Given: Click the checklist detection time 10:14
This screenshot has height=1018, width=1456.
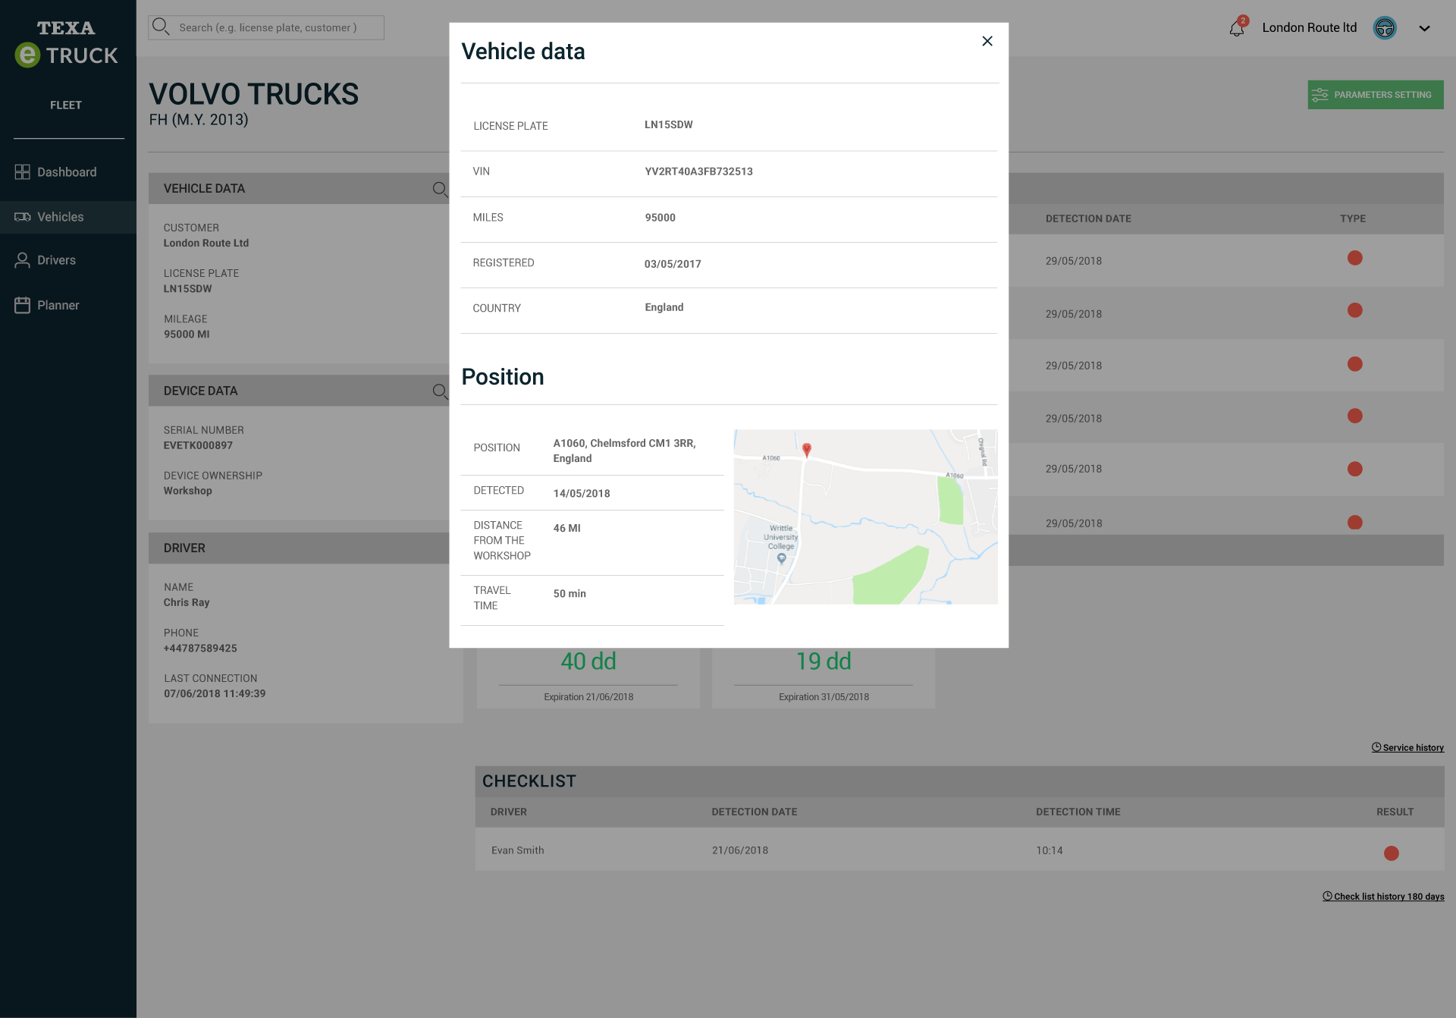Looking at the screenshot, I should [x=1049, y=850].
